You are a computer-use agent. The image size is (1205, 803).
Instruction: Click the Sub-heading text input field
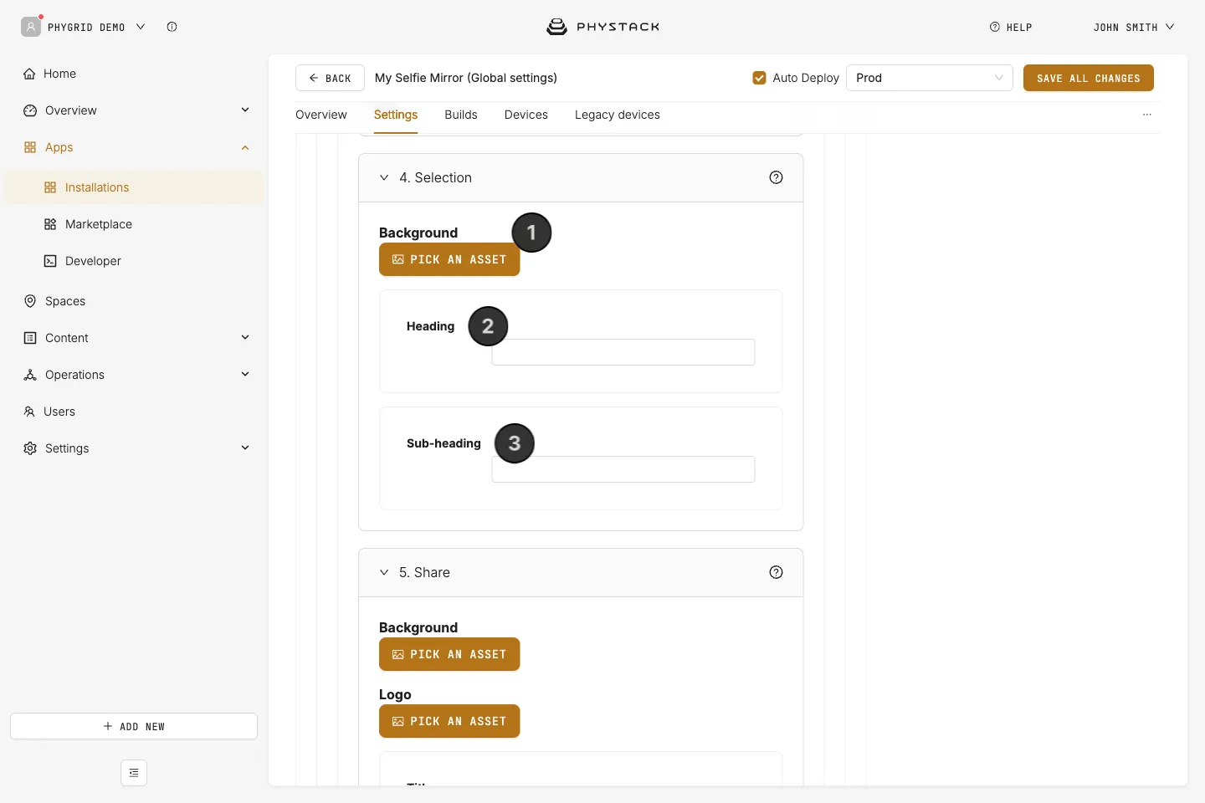tap(623, 469)
